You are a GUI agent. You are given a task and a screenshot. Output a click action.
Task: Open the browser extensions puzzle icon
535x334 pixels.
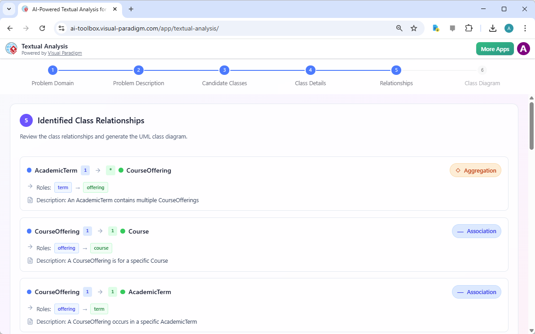click(469, 28)
